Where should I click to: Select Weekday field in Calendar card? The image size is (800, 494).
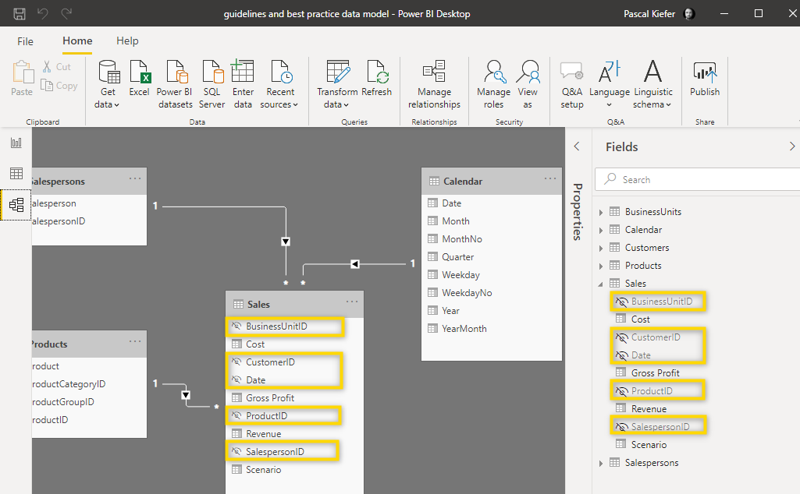click(460, 275)
